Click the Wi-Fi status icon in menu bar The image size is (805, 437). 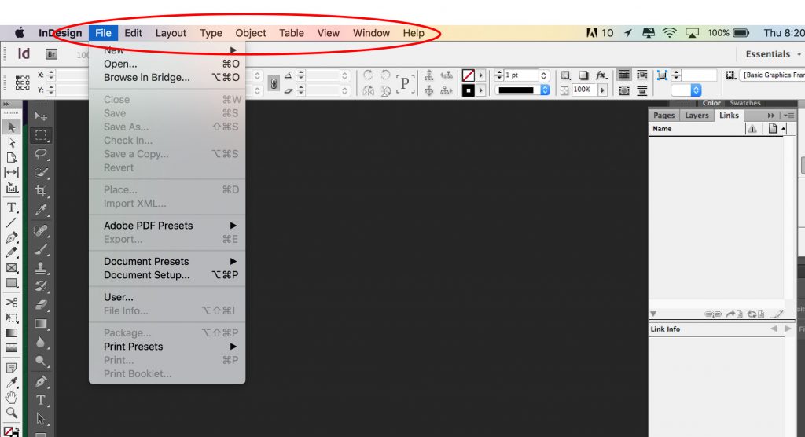pos(670,33)
